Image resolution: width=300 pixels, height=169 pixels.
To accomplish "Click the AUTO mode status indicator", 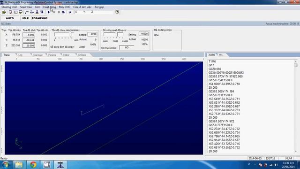I will 10,18.
